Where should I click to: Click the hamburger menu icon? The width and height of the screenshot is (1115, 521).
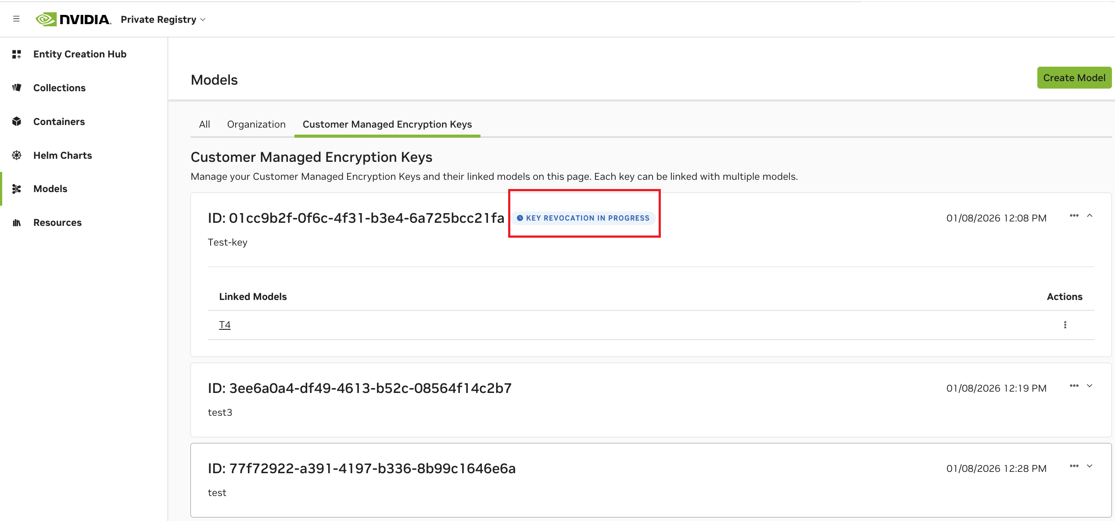coord(16,19)
